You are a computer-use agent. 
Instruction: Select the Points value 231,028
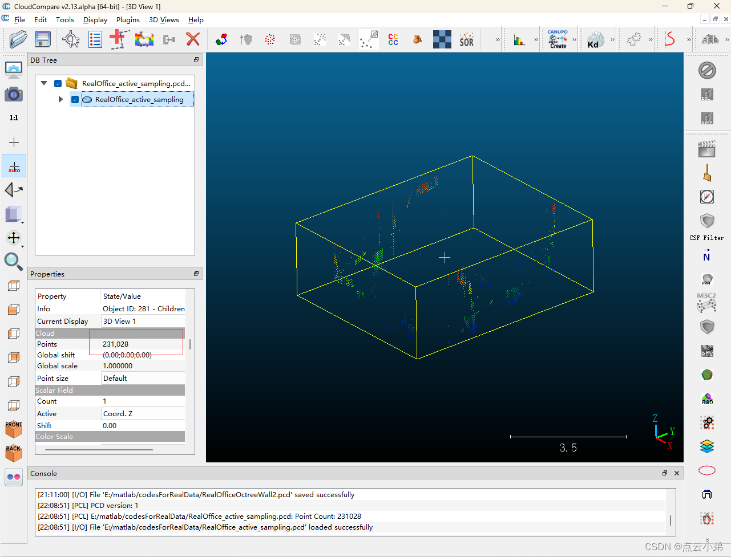116,344
